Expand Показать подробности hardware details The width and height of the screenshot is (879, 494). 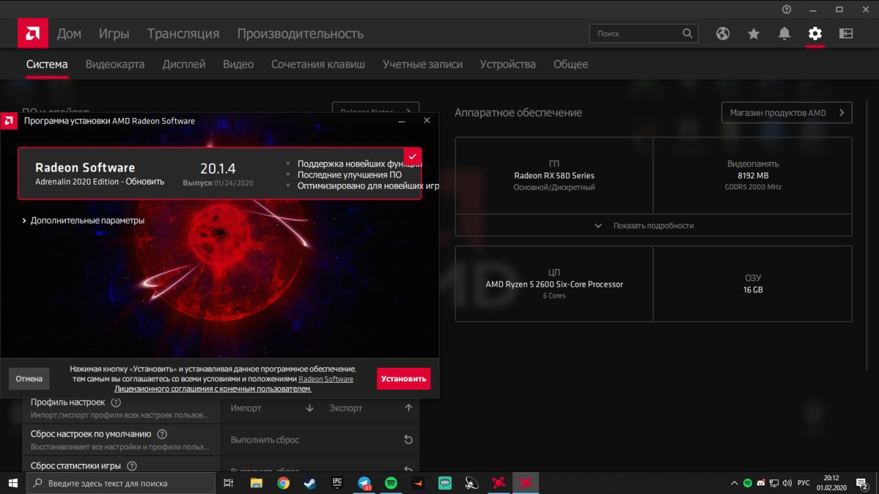(x=653, y=225)
